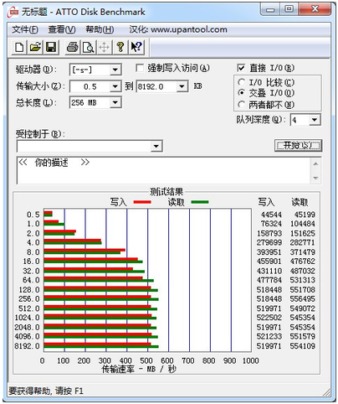Open print preview magnifier icon

(89, 47)
